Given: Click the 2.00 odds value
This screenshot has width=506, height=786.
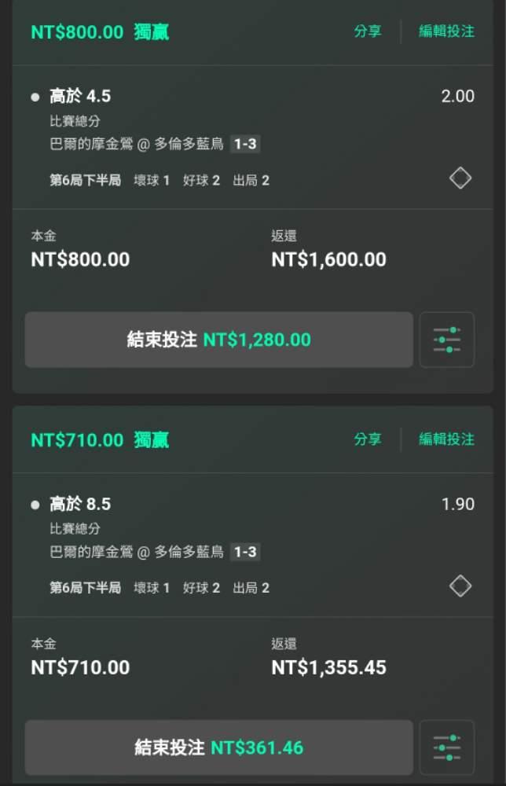Looking at the screenshot, I should (x=458, y=97).
